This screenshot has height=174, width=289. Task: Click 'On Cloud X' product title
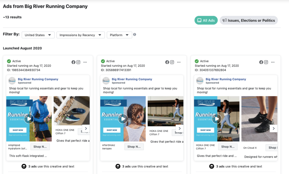[250, 148]
